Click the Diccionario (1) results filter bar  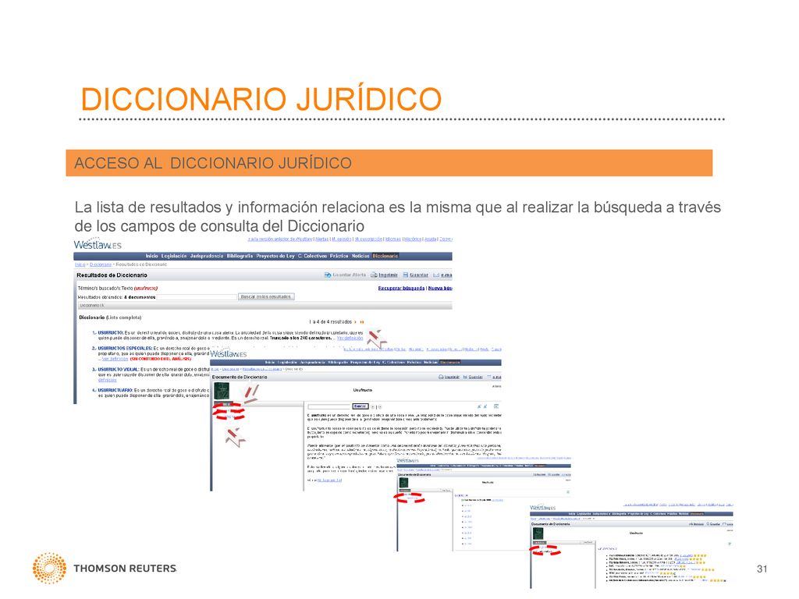tap(265, 306)
